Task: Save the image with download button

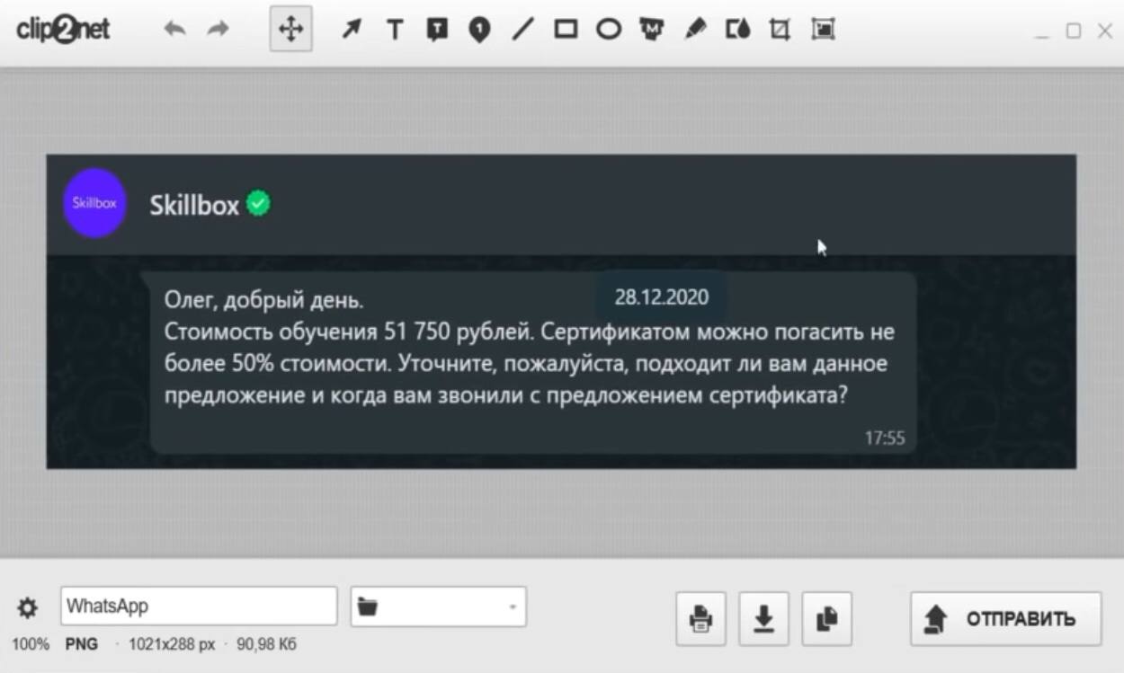Action: pos(763,619)
